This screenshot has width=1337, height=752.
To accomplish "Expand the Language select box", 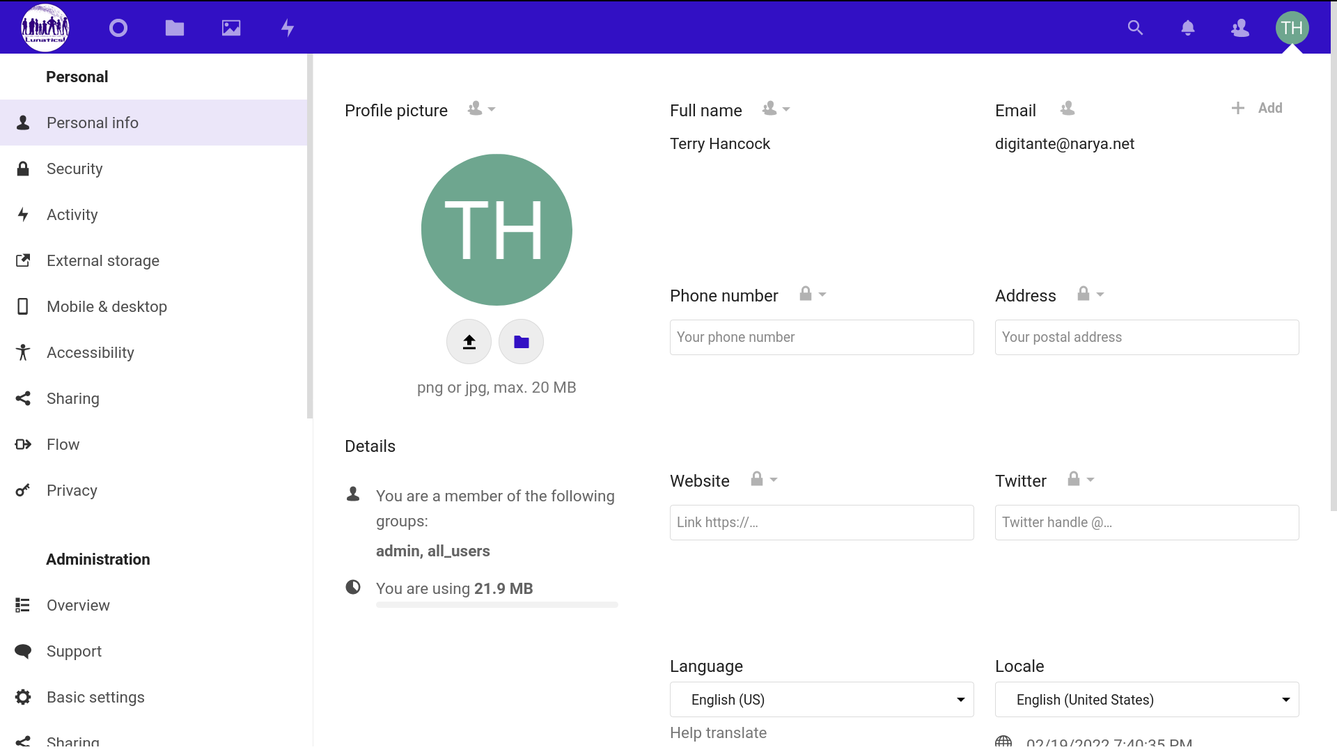I will click(821, 699).
